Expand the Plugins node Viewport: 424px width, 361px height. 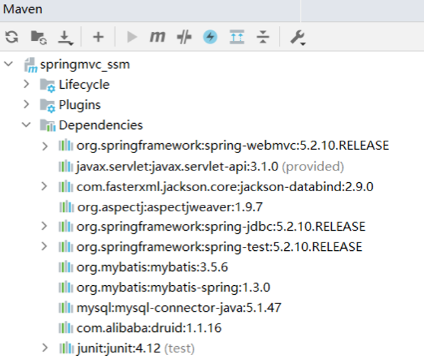[x=26, y=104]
